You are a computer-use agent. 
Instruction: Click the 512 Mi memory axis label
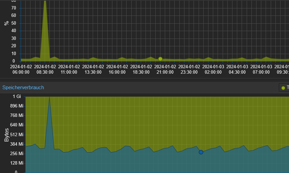[x=17, y=134]
